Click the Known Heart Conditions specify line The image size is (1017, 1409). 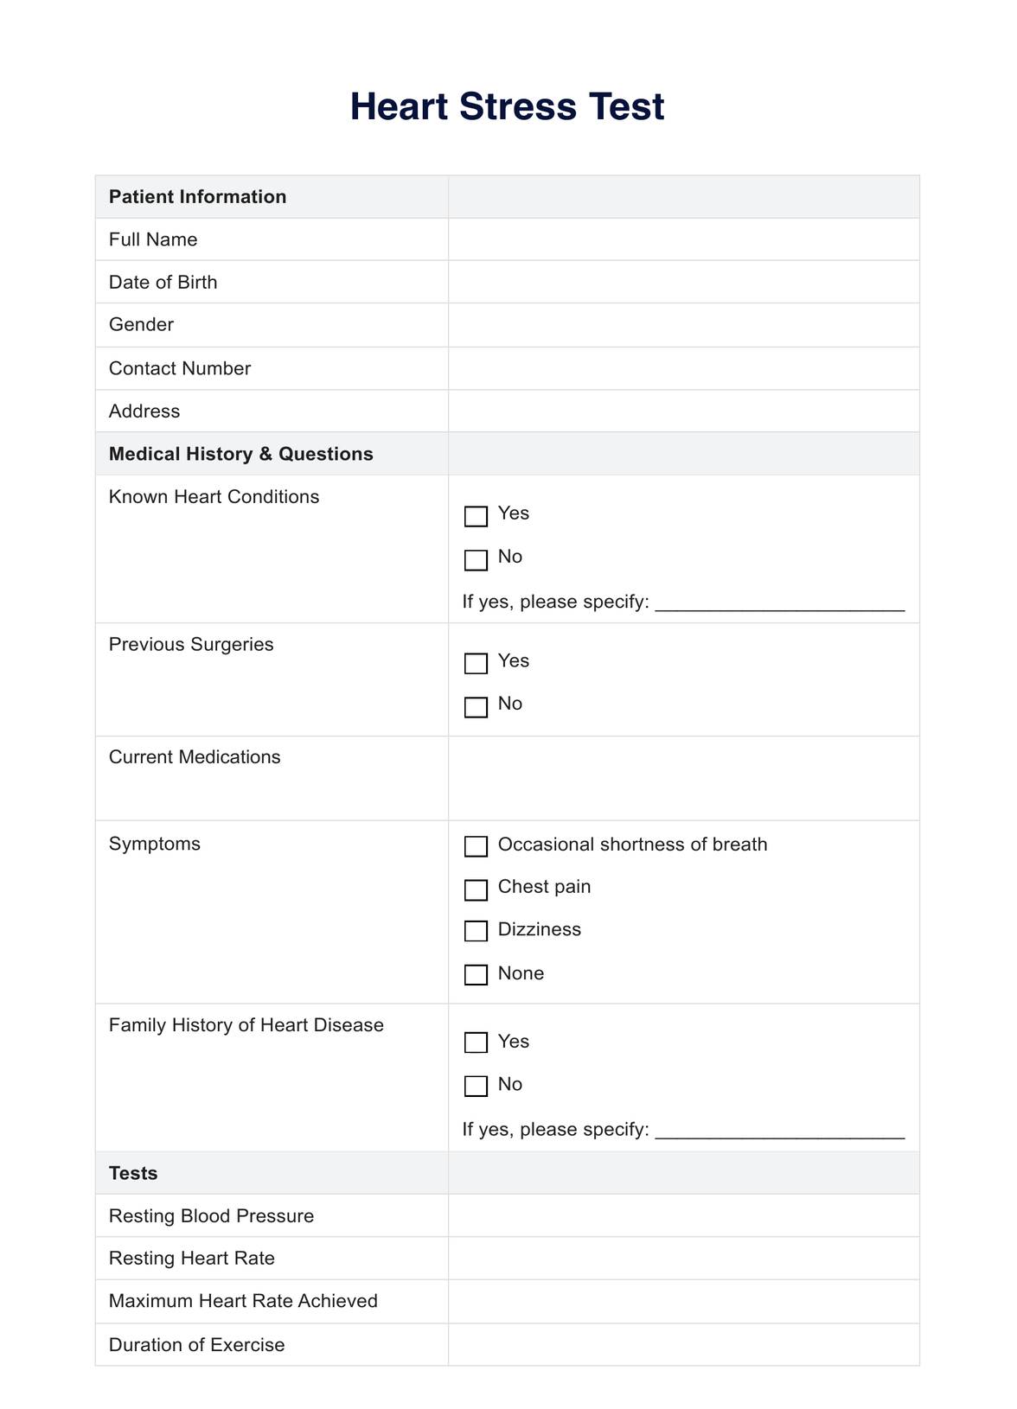click(779, 602)
